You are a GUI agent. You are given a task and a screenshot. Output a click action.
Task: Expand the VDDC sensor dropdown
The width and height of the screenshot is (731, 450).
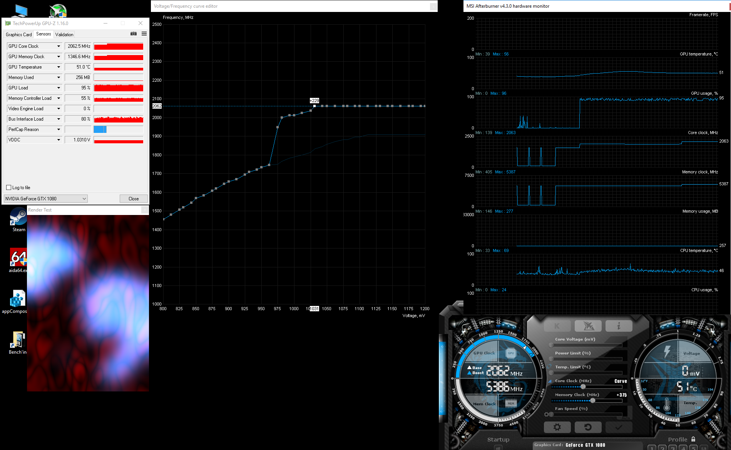[59, 140]
